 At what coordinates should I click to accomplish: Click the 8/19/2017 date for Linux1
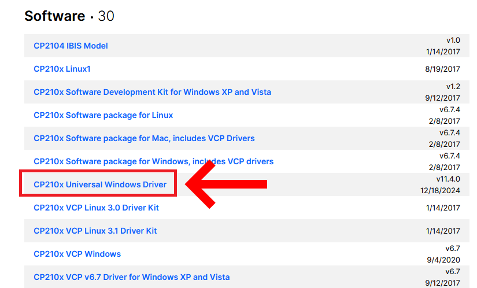442,69
